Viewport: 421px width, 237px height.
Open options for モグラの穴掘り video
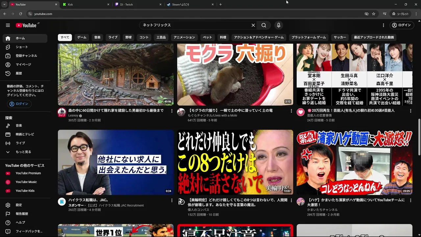291,111
